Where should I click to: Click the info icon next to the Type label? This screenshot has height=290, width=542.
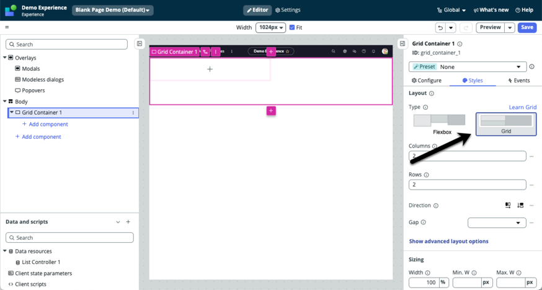click(x=425, y=107)
